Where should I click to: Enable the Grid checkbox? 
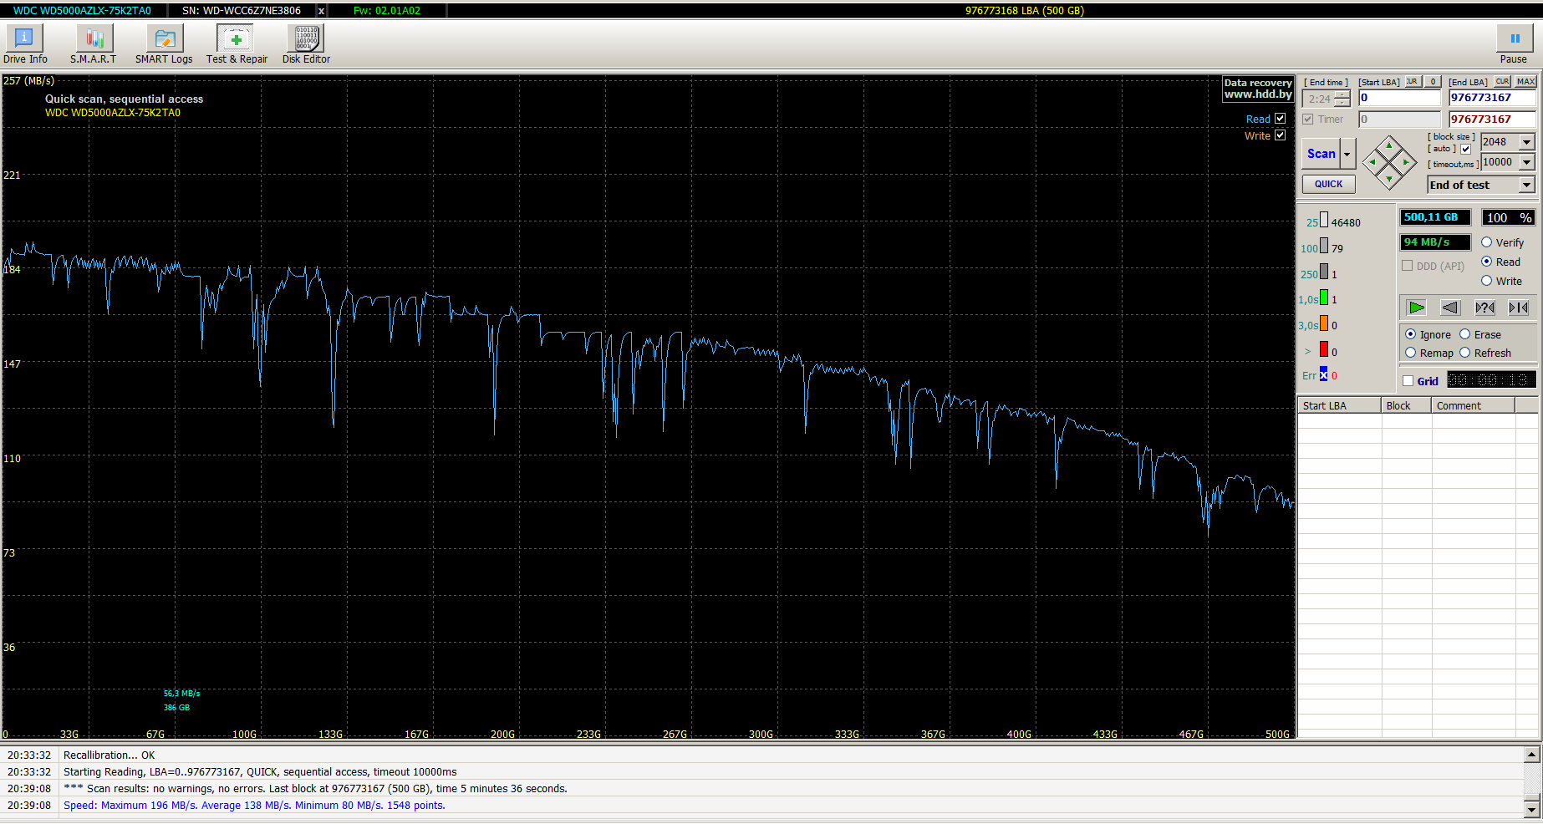(1408, 381)
